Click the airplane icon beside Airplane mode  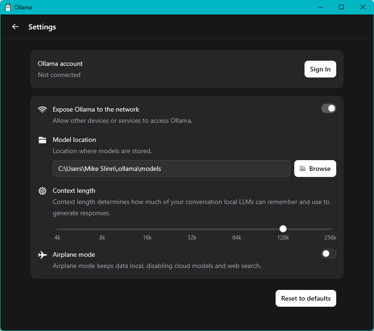pyautogui.click(x=42, y=255)
